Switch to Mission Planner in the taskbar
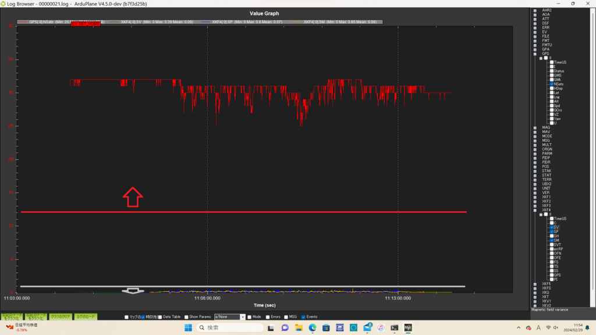The image size is (596, 335). [x=408, y=328]
